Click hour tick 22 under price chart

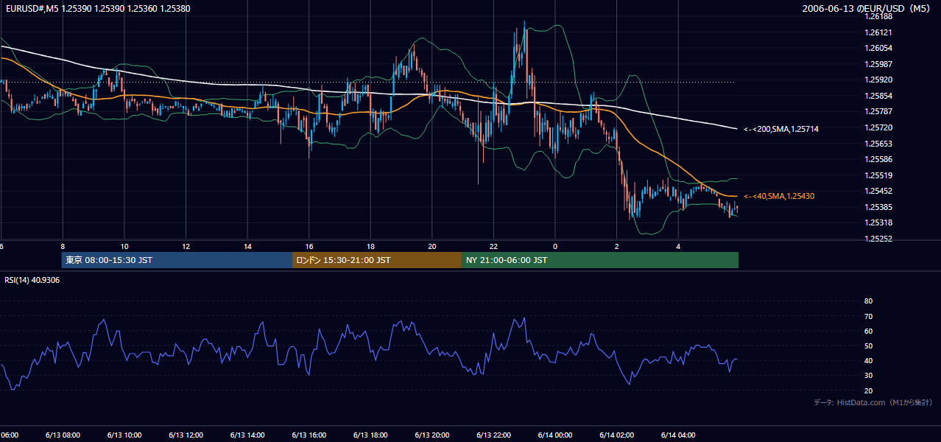(493, 246)
